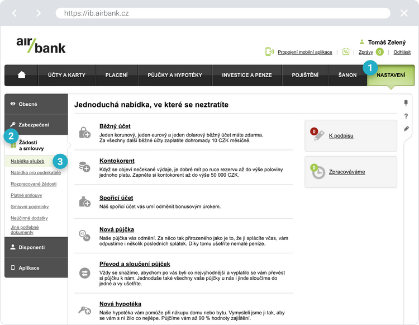
Task: Click the Kontokorent coins icon
Action: click(84, 166)
